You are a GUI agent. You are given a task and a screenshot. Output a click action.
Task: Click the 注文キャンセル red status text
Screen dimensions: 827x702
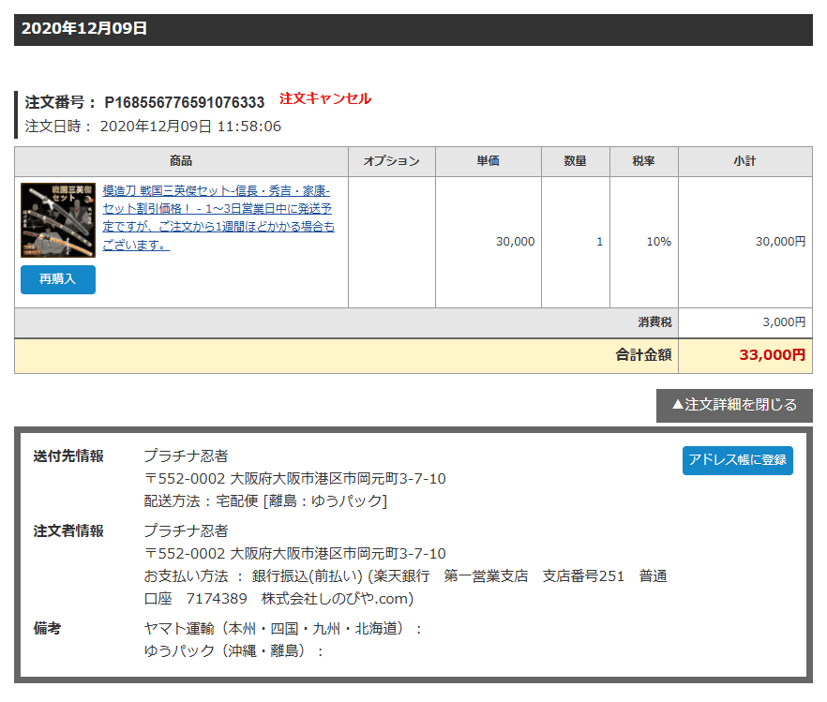[x=325, y=98]
